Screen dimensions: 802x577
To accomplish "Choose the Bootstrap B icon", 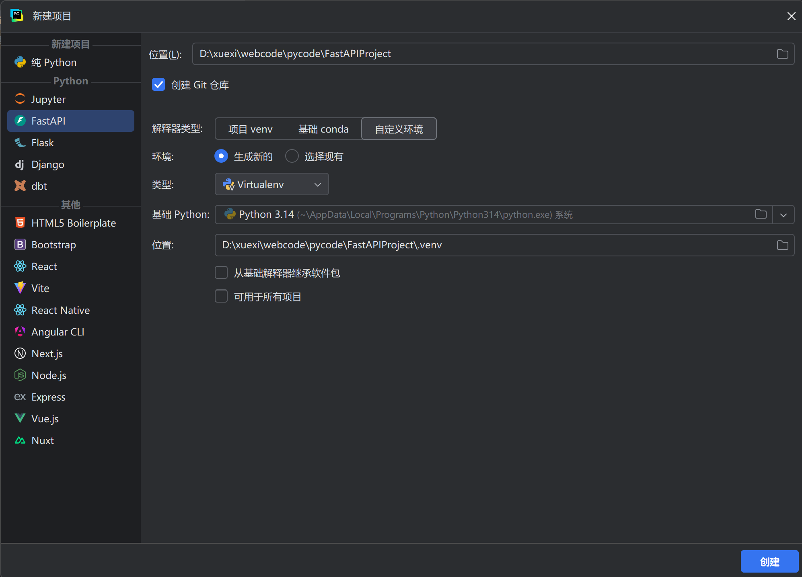I will tap(20, 244).
